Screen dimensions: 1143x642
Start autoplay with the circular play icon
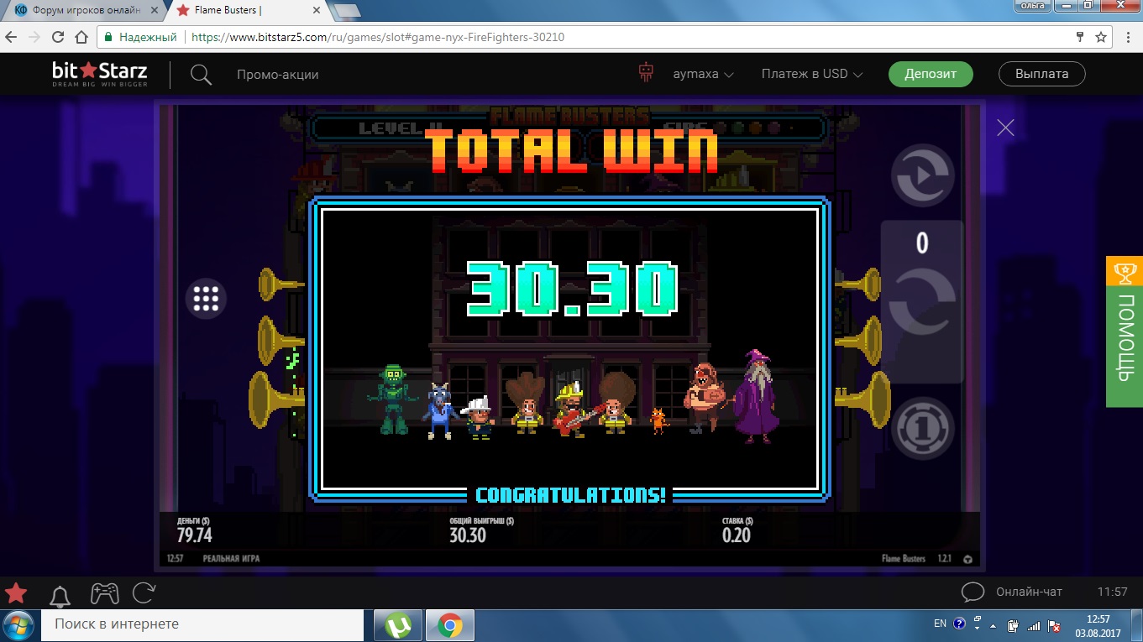pyautogui.click(x=922, y=176)
